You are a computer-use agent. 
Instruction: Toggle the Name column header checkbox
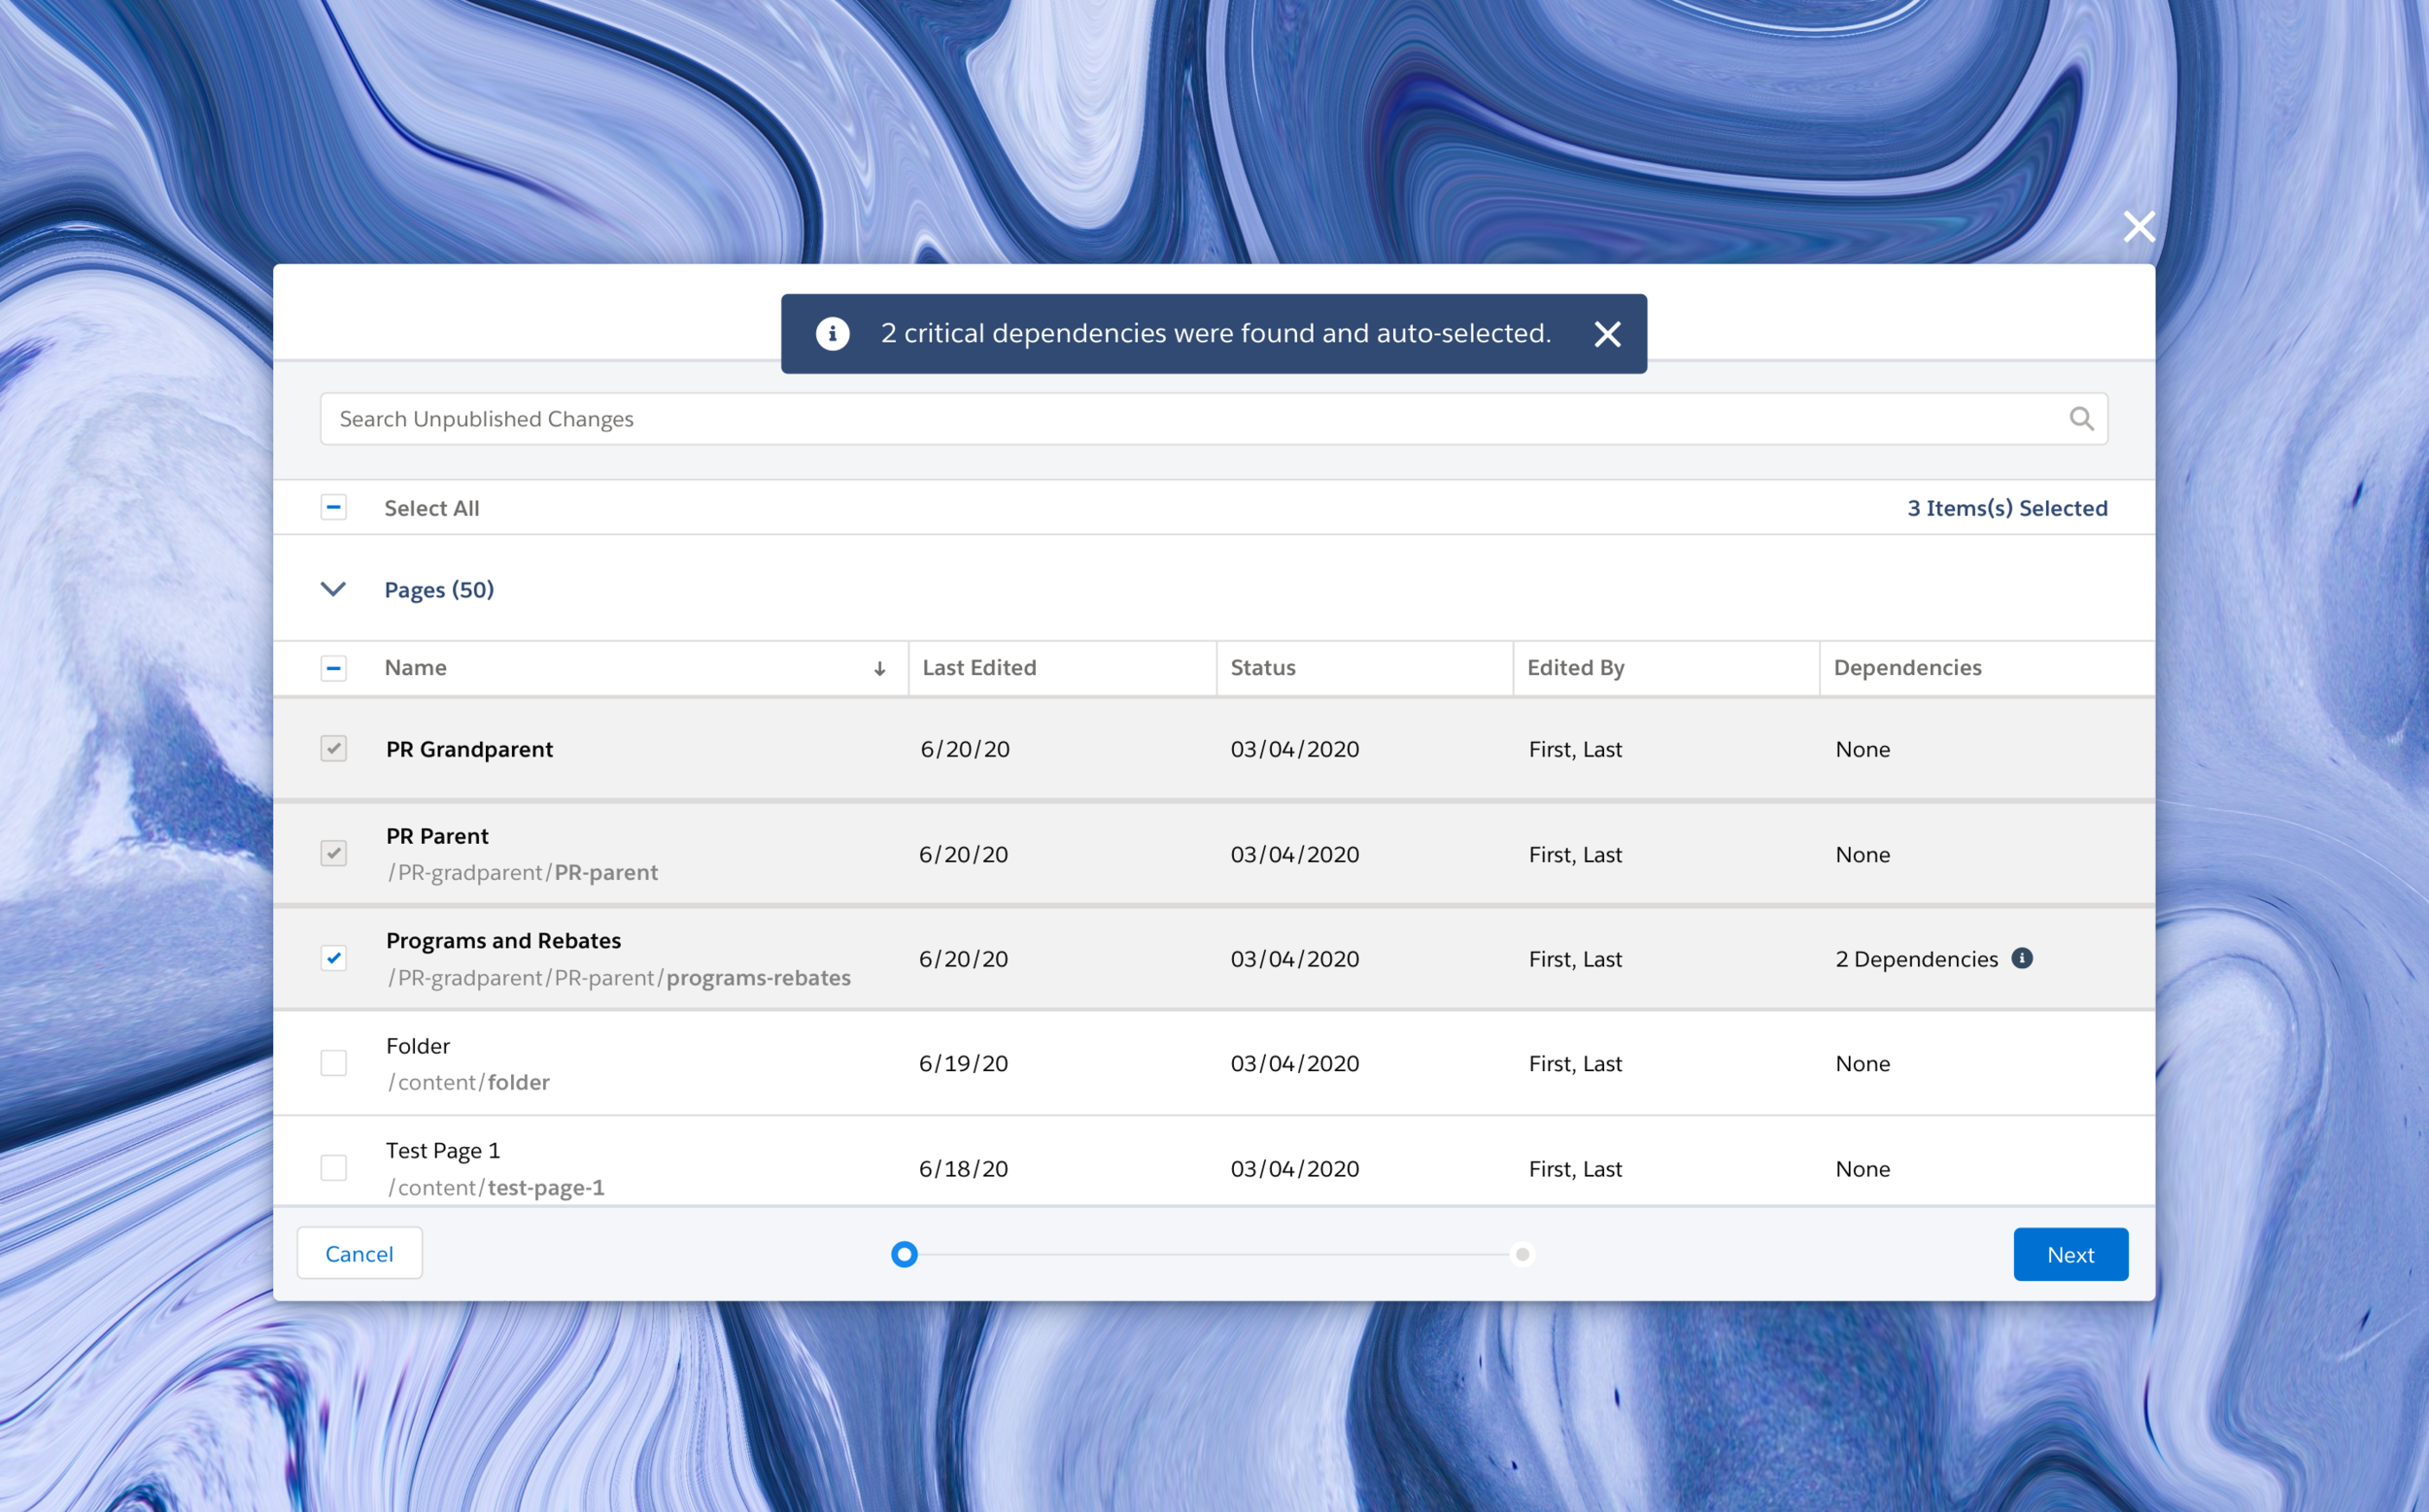click(333, 668)
